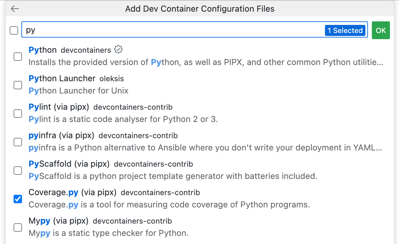The image size is (399, 244).
Task: Click the Add Dev Container Configuration Files title
Action: point(199,9)
